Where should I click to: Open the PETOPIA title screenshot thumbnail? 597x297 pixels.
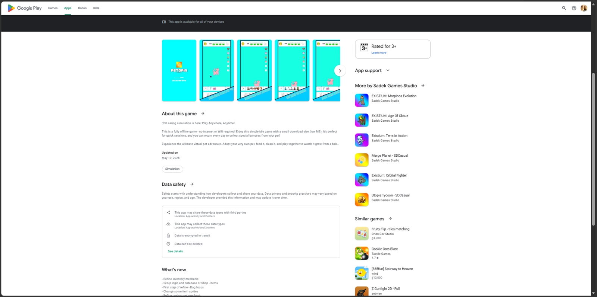[x=179, y=70]
